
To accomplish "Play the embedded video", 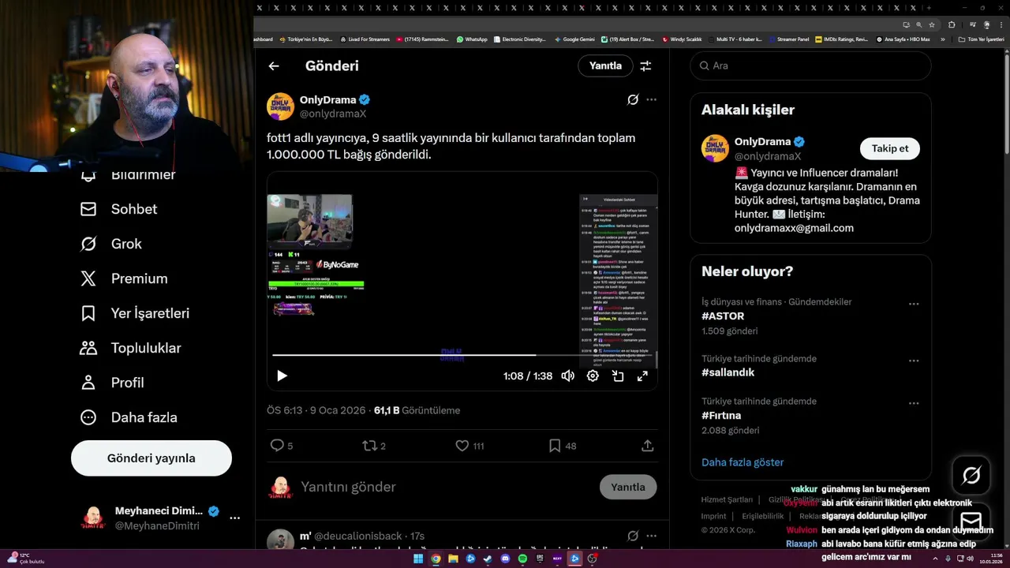I will point(282,376).
